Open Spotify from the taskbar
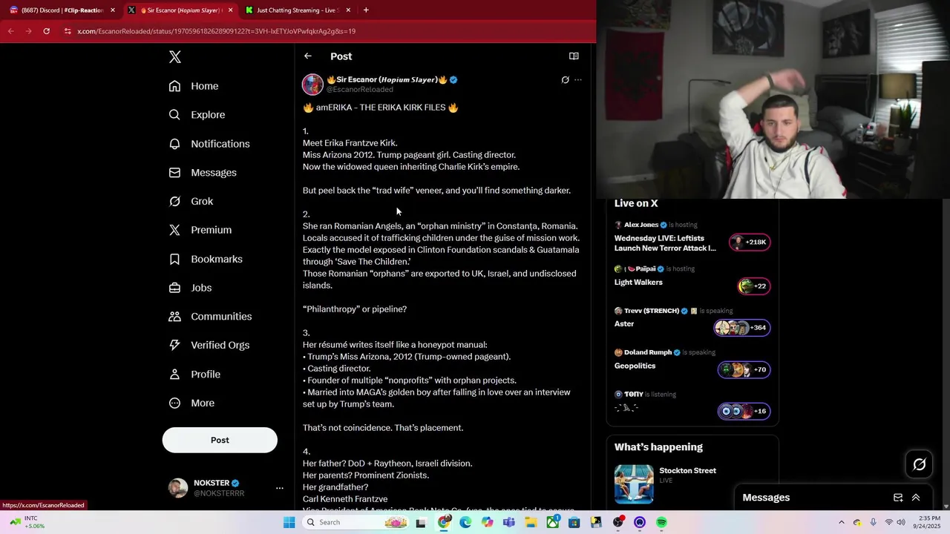This screenshot has height=534, width=950. 661,522
